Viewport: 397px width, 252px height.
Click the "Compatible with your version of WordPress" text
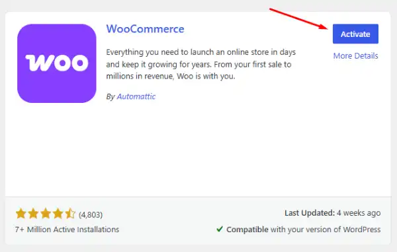pyautogui.click(x=303, y=230)
